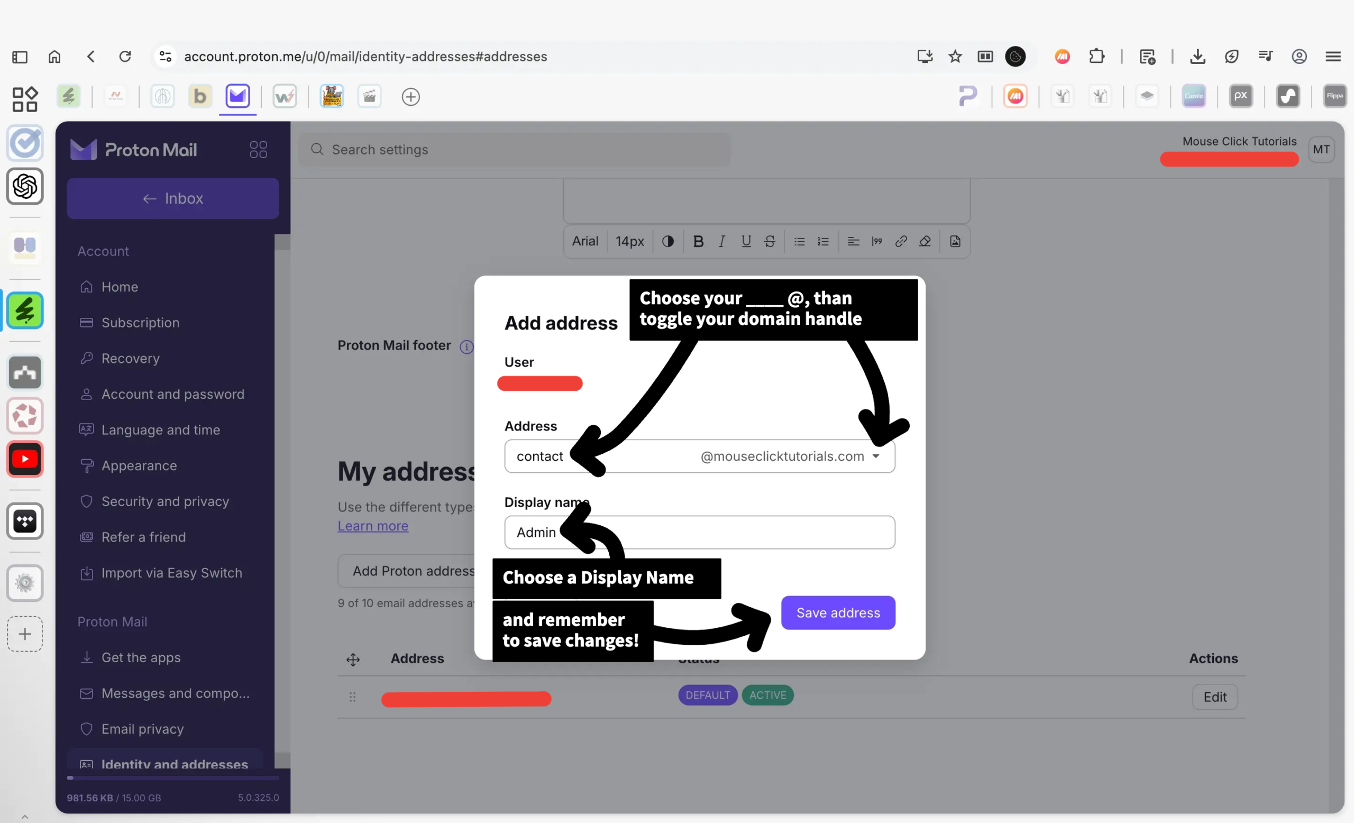The height and width of the screenshot is (823, 1354).
Task: Toggle bold formatting in signature editor
Action: click(x=698, y=241)
